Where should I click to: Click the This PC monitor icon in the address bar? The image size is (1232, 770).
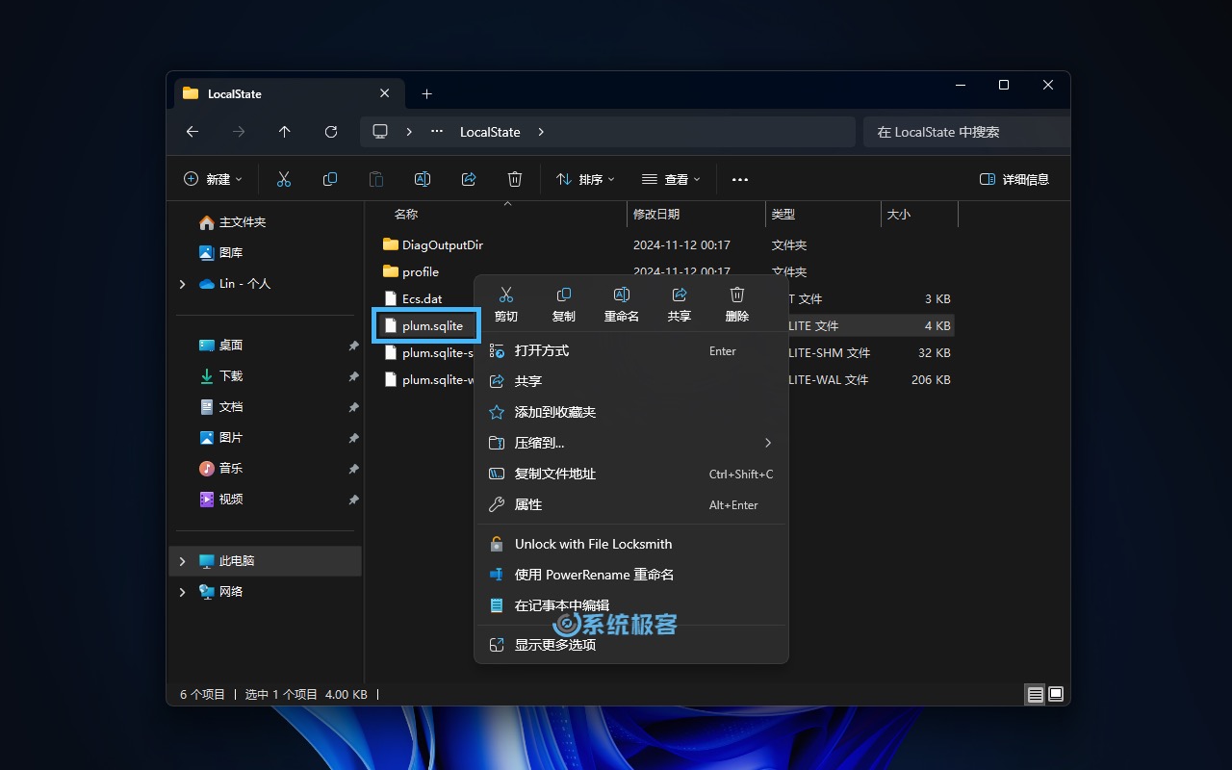380,132
